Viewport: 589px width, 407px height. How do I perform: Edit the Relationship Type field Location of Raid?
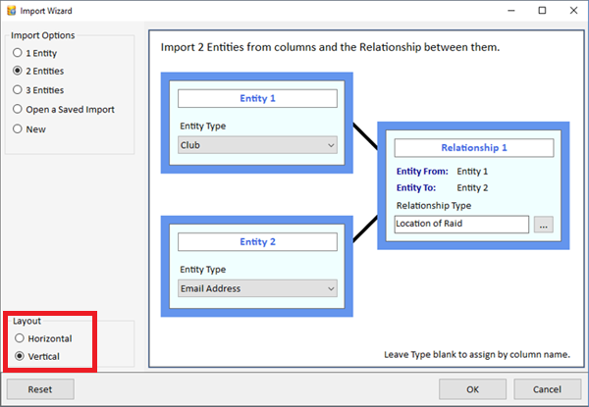461,224
